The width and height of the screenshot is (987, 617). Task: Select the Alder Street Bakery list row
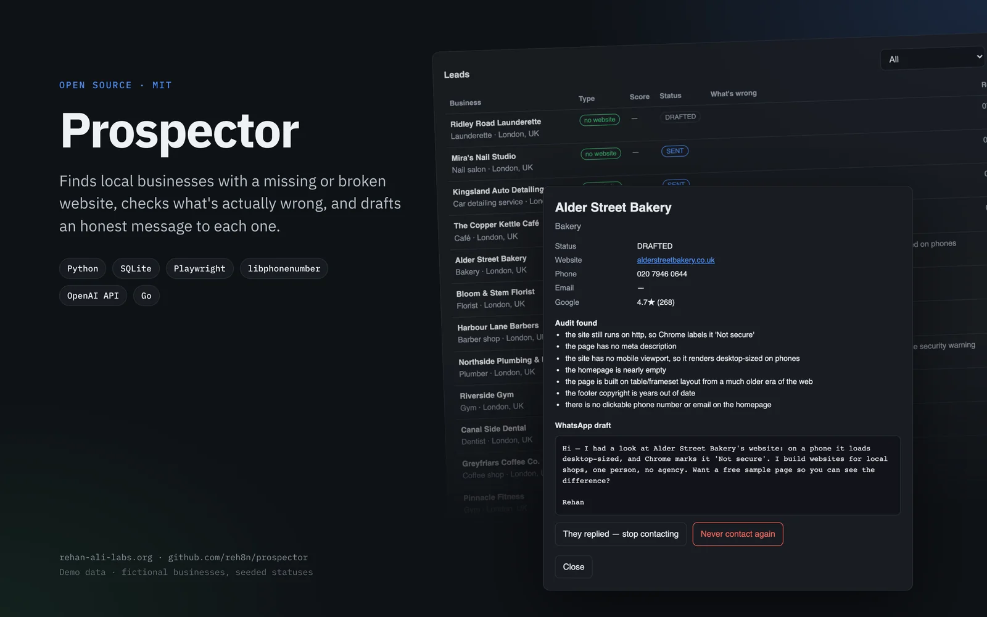tap(491, 265)
